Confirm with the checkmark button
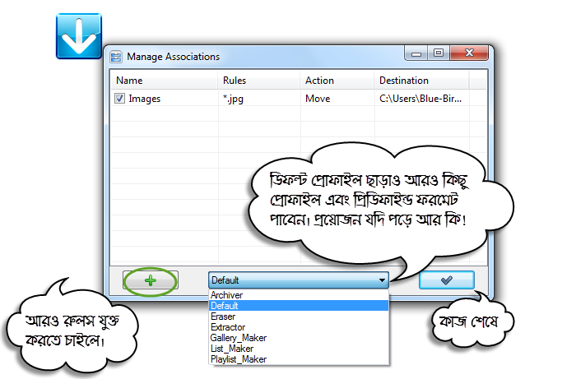The image size is (576, 379). (446, 280)
